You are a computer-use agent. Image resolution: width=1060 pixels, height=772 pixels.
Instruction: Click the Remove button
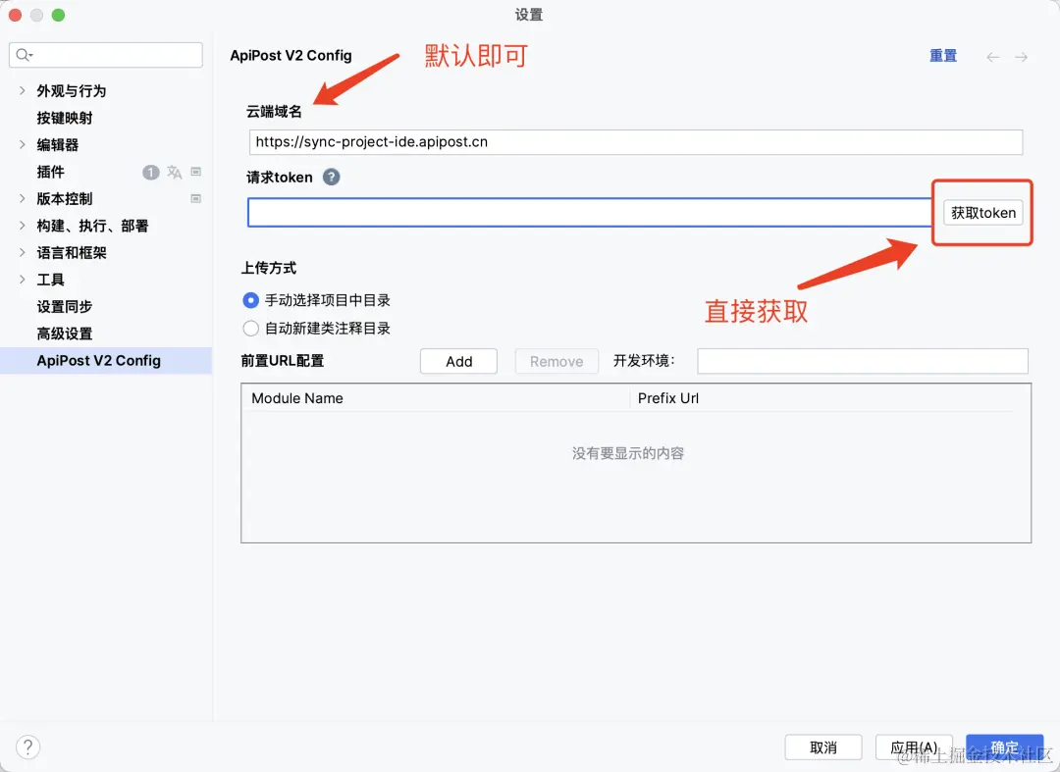click(556, 361)
